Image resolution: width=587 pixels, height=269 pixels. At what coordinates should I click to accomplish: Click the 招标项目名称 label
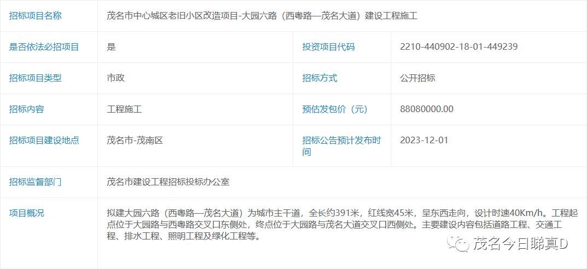tap(35, 16)
